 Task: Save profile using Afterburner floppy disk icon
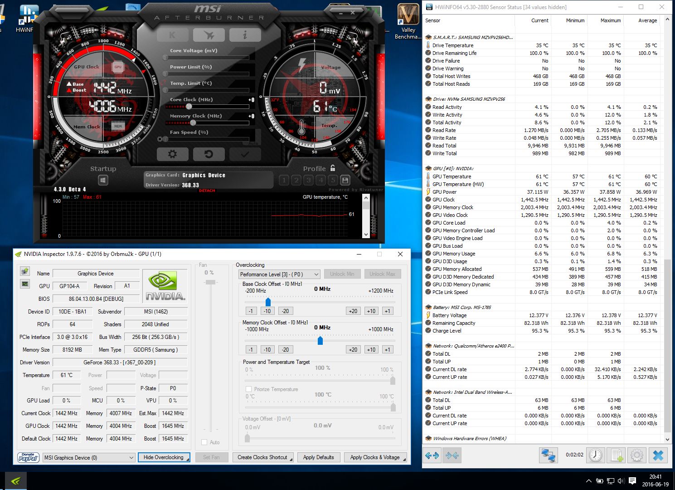pos(345,180)
